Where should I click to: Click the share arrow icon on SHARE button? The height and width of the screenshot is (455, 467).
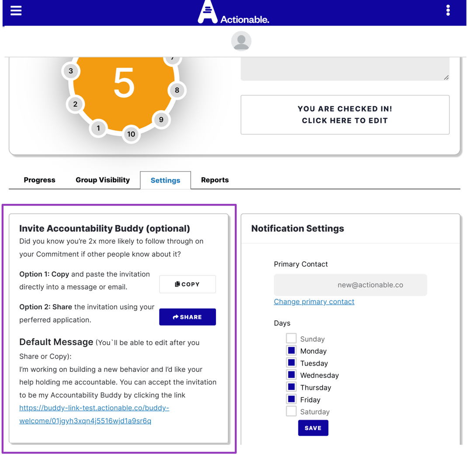click(x=175, y=317)
